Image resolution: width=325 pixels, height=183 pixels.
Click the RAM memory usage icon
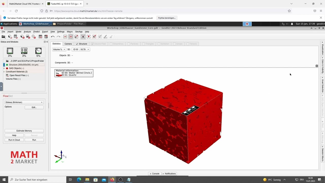24,51
